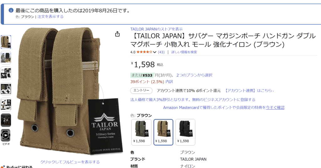Choose the black color variant swatch
The height and width of the screenshot is (168, 321).
pyautogui.click(x=185, y=132)
